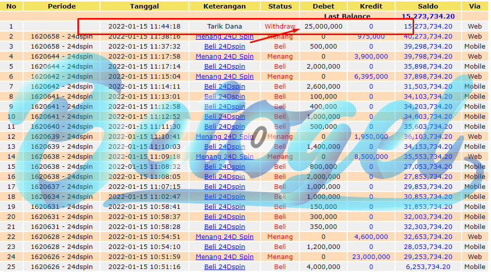Click the 23,000,000 Kredit value in row 24
The width and height of the screenshot is (491, 272).
pos(371,256)
